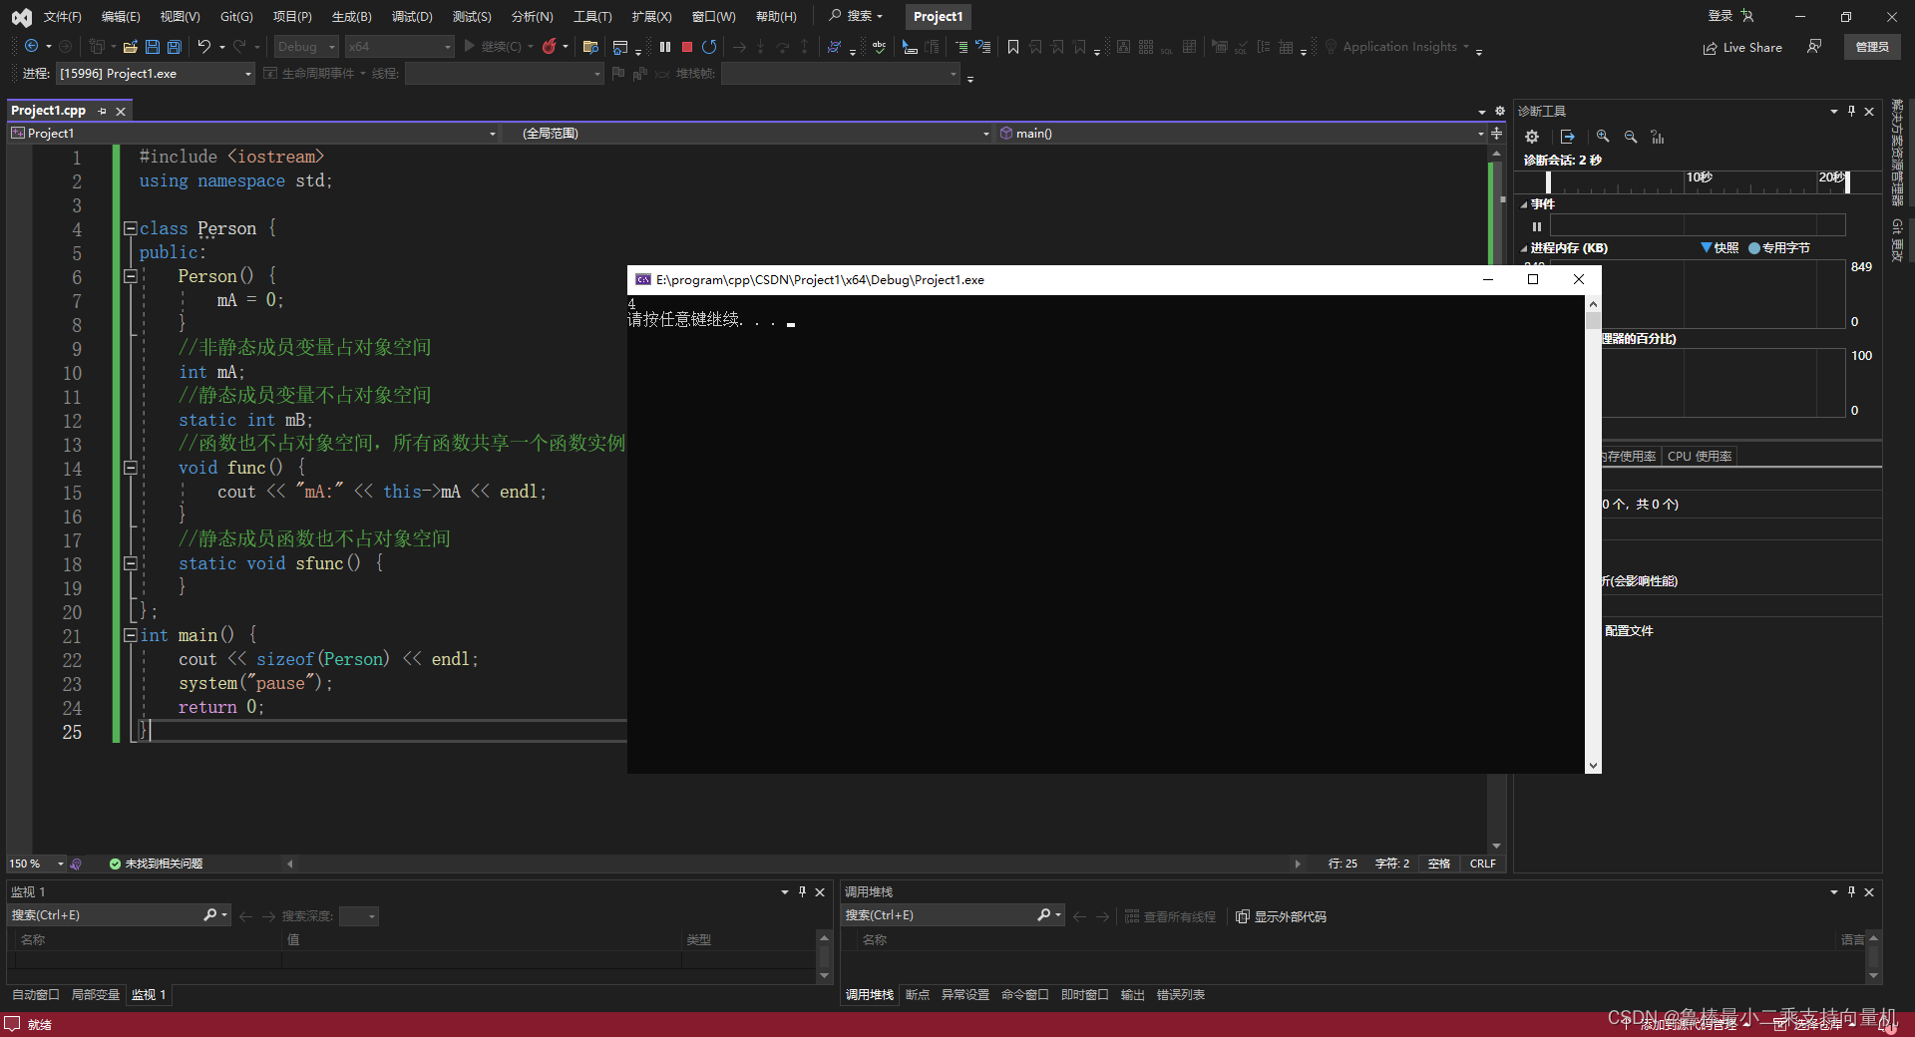Click the console window vertical scrollbar
1915x1037 pixels.
(1593, 534)
